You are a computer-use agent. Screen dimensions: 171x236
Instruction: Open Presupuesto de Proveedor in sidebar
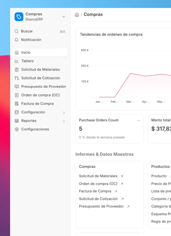40,86
